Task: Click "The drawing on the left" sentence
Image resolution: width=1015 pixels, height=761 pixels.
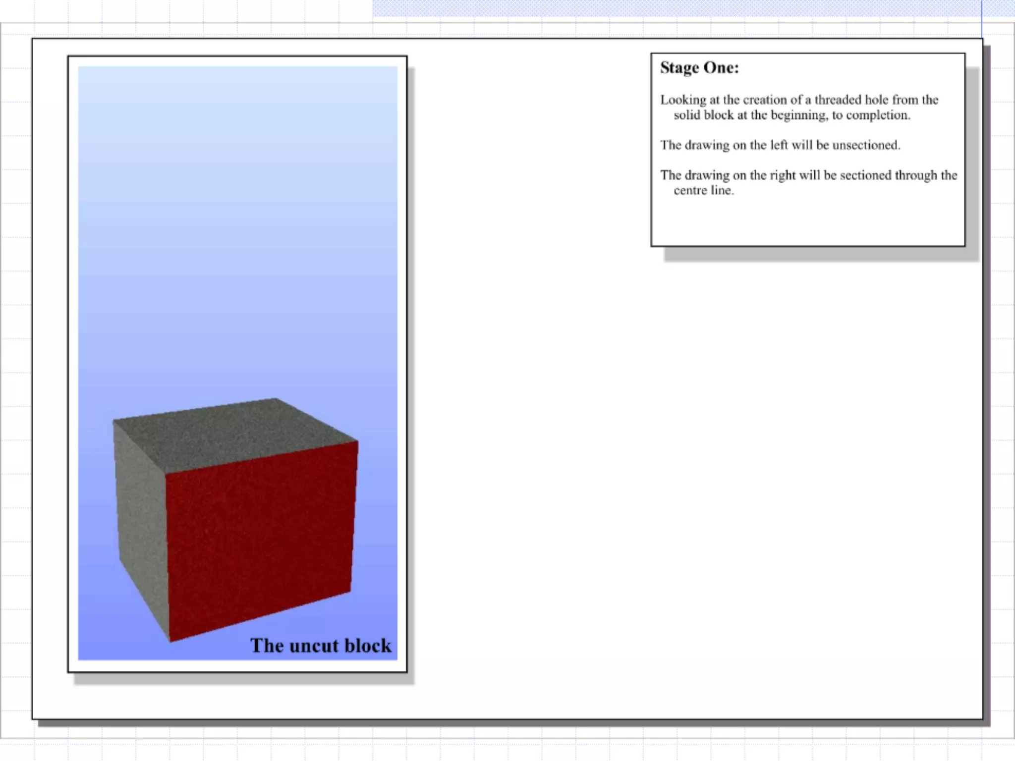Action: click(x=780, y=145)
